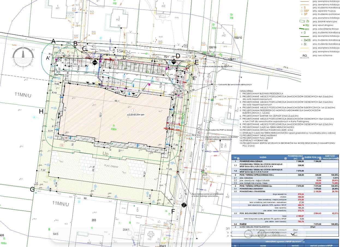Click the "taras naziemny" table entry
Image resolution: width=340 pixels, height=247 pixels.
pyautogui.click(x=281, y=208)
